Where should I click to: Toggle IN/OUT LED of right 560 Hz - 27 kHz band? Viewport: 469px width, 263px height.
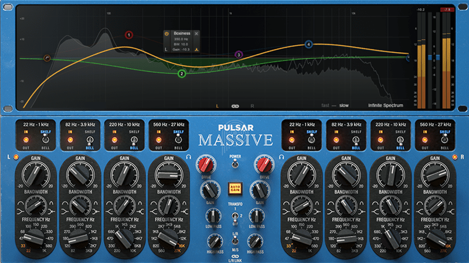click(x=425, y=139)
